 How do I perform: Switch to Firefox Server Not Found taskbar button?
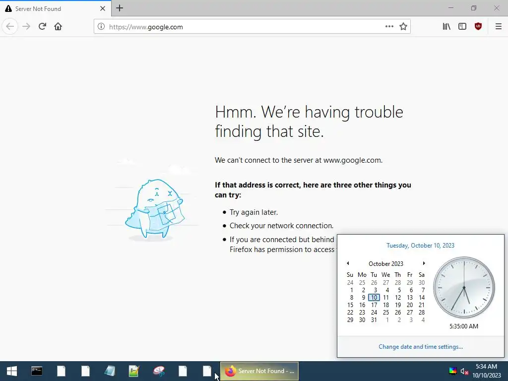(x=259, y=371)
